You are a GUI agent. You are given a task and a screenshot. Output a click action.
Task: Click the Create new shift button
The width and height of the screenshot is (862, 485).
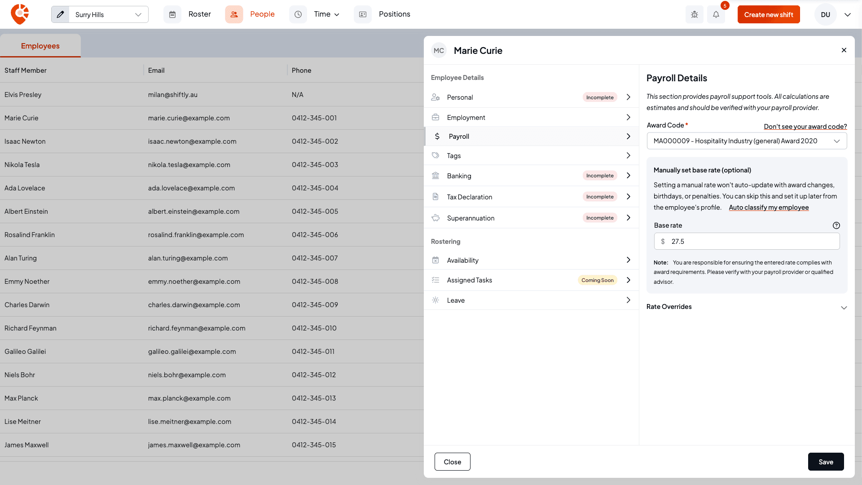tap(769, 14)
